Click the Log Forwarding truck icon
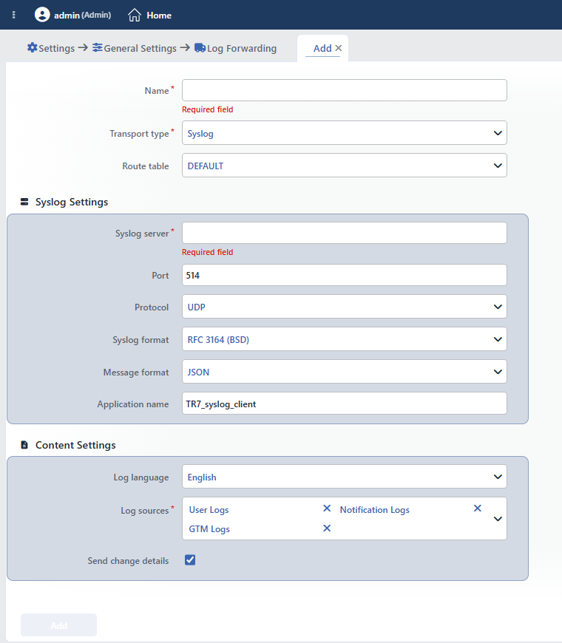562x643 pixels. coord(200,47)
